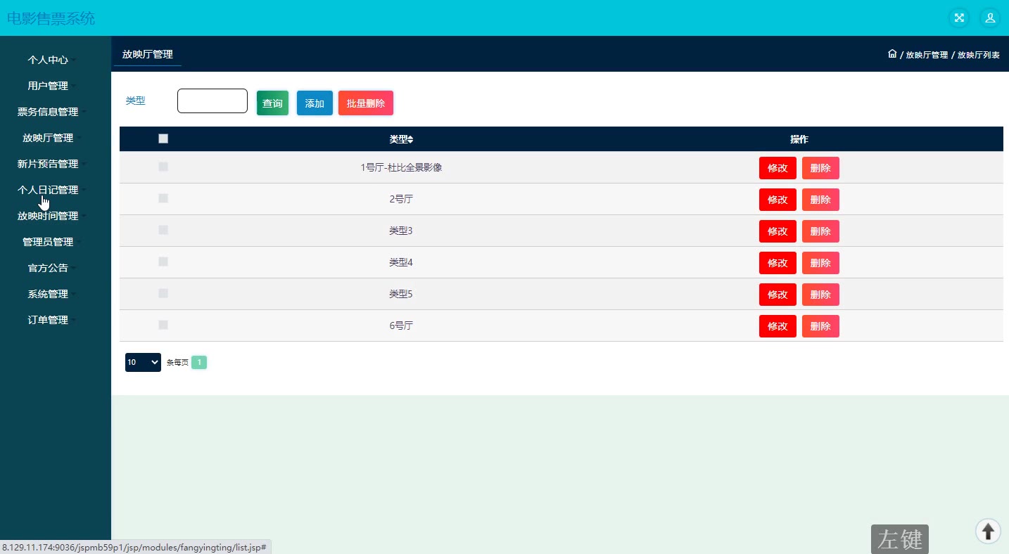The width and height of the screenshot is (1009, 554).
Task: Tick the checkbox for 类型5
Action: click(163, 293)
